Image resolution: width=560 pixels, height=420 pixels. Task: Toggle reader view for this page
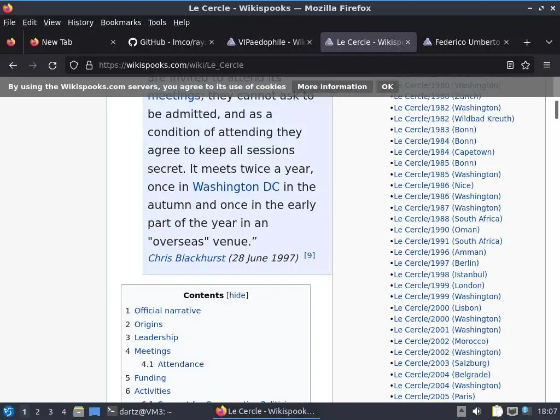point(510,66)
